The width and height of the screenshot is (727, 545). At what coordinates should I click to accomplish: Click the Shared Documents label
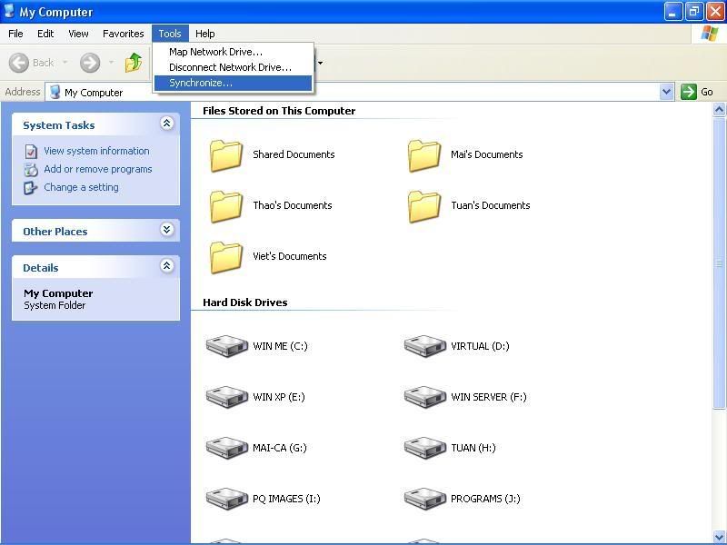tap(294, 154)
